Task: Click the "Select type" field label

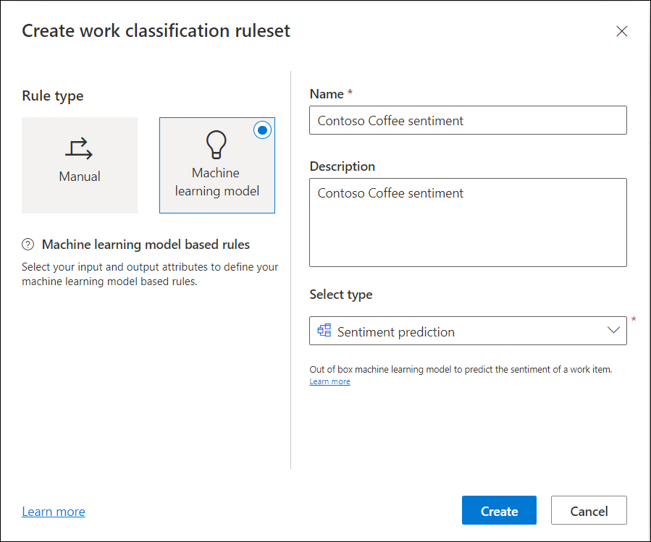Action: point(340,295)
